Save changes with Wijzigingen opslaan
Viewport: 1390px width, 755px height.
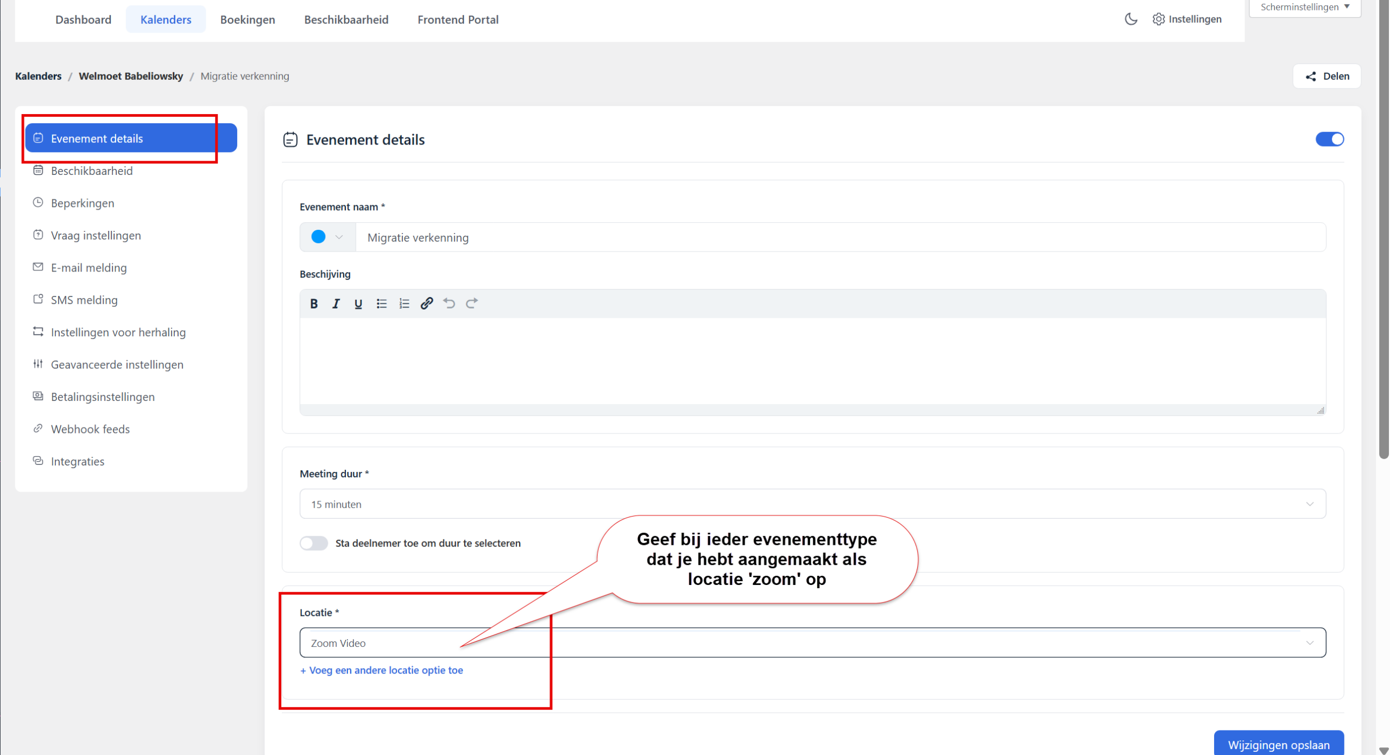tap(1279, 745)
